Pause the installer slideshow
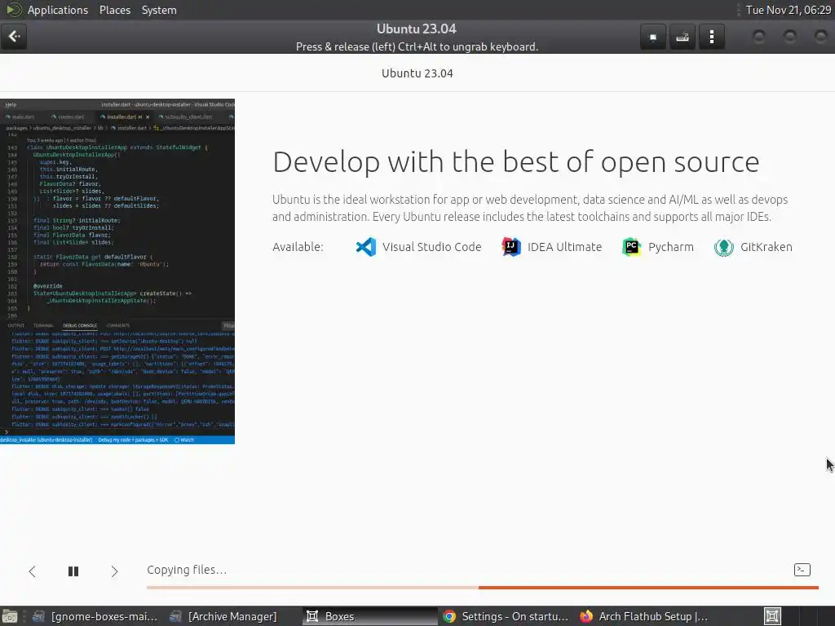The width and height of the screenshot is (835, 626). coord(73,571)
